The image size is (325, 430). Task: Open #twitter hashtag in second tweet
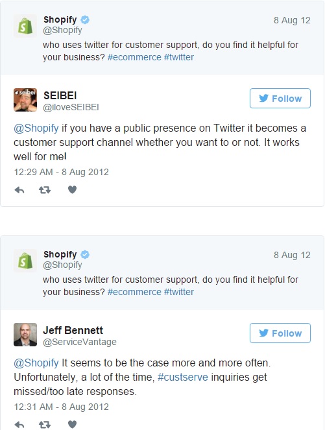(179, 292)
